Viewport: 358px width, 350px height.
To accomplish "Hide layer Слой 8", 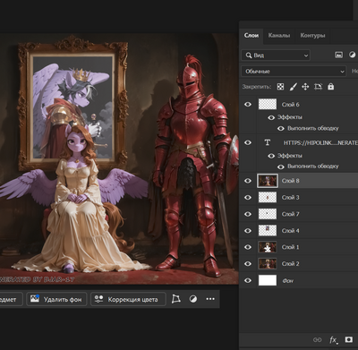I will point(248,181).
